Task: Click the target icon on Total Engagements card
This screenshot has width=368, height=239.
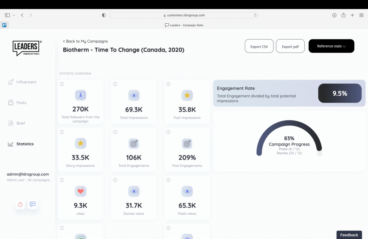Action: (x=134, y=143)
